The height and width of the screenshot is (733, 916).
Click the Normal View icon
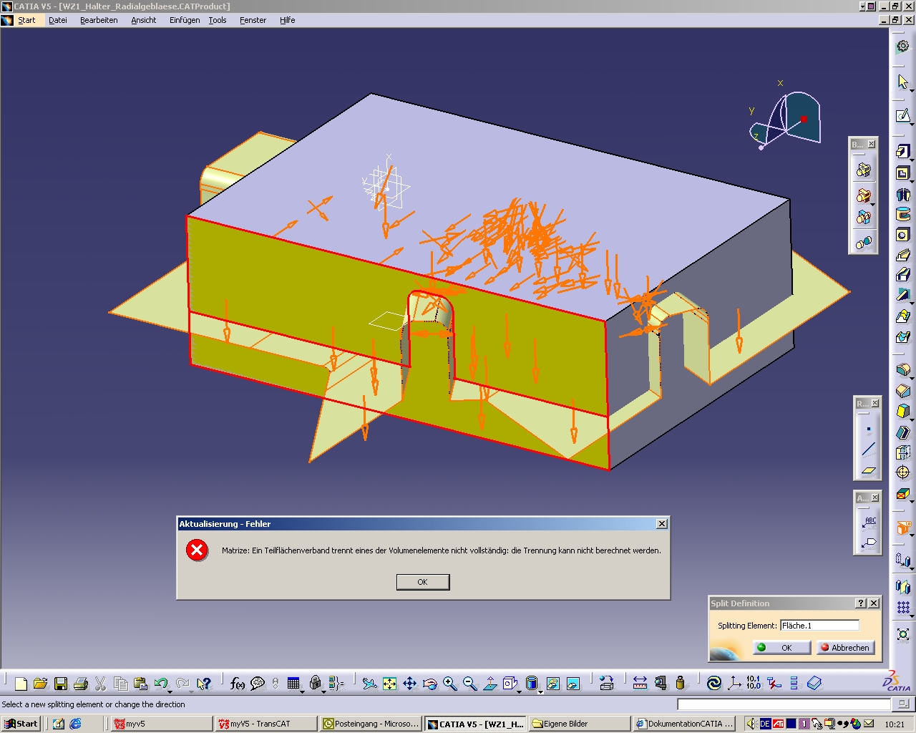click(x=489, y=684)
